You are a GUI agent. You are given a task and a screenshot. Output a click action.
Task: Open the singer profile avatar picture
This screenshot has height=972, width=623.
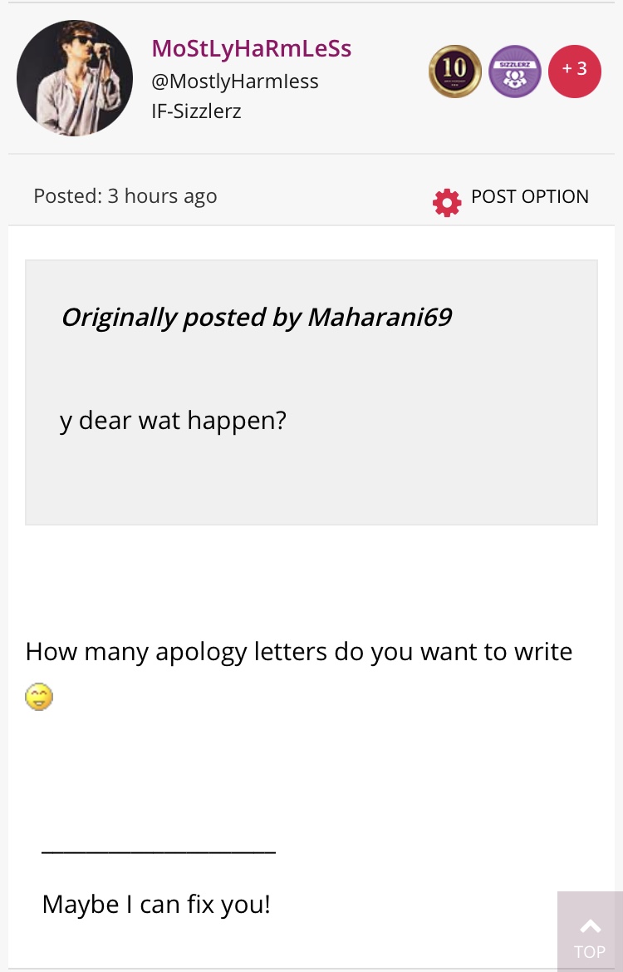(x=75, y=78)
